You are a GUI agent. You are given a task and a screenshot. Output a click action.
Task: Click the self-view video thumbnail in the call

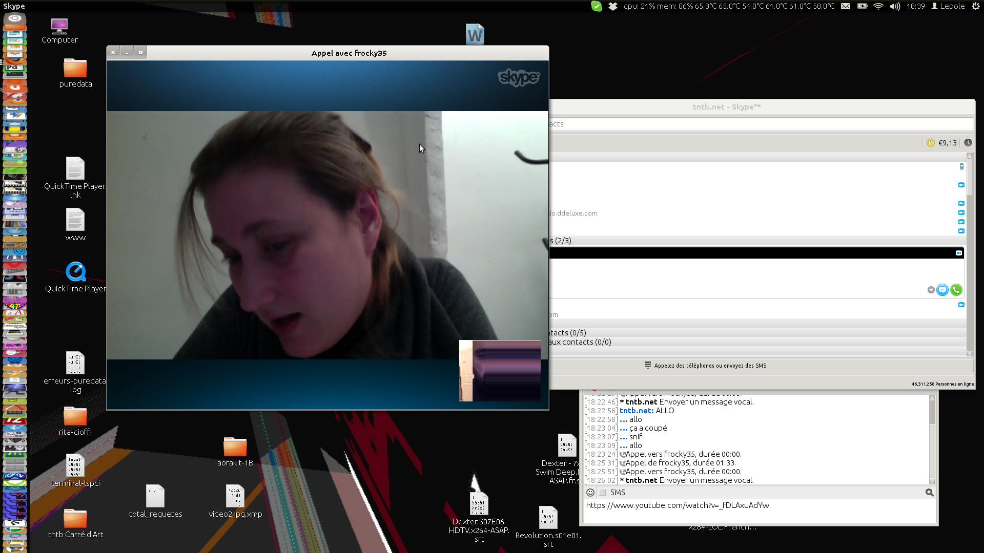coord(500,371)
